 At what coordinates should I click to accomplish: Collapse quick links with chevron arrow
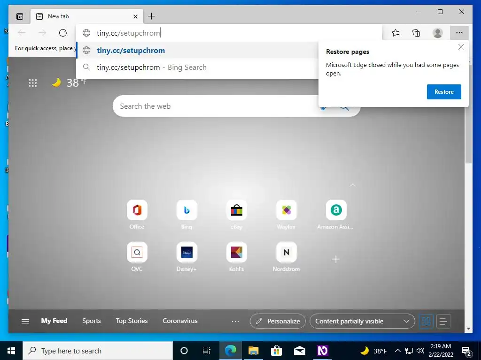click(353, 185)
